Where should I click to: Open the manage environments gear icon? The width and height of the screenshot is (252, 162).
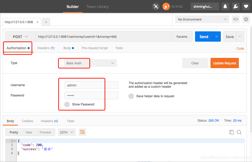246,19
